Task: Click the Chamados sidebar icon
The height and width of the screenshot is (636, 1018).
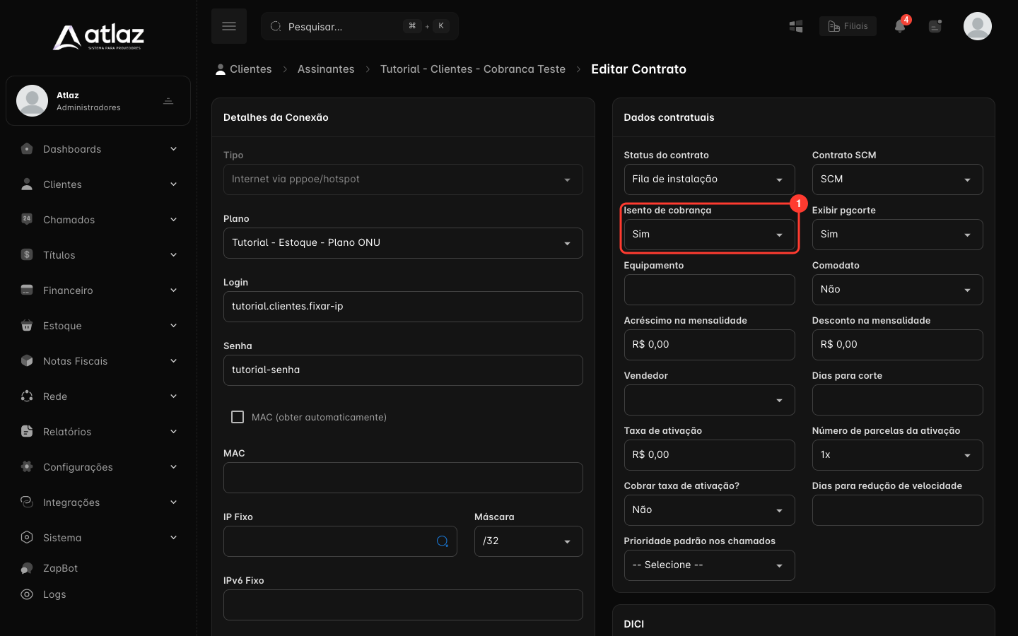Action: click(x=27, y=219)
